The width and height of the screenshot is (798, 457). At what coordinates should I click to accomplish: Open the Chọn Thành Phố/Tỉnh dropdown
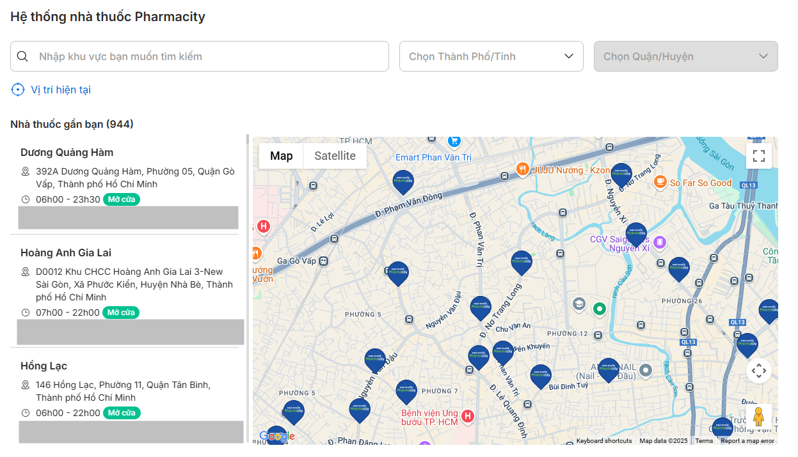pos(491,56)
